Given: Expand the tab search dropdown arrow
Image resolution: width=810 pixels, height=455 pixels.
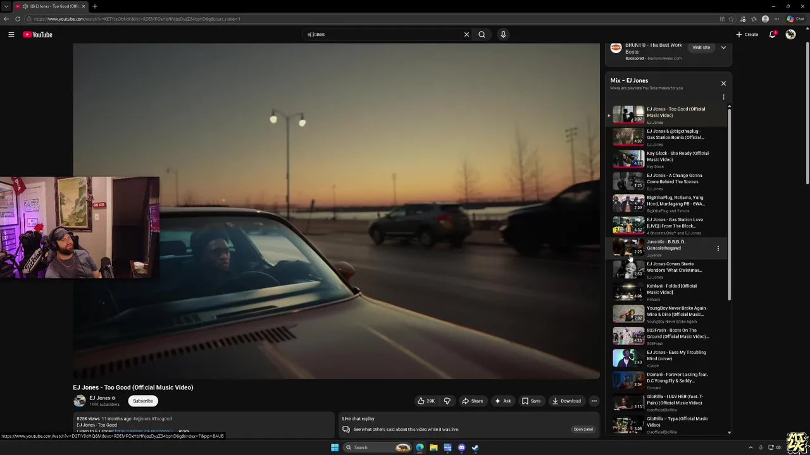Looking at the screenshot, I should point(6,6).
